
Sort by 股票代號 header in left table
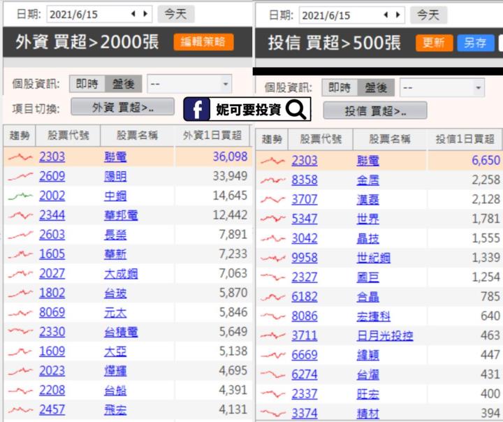(x=68, y=136)
